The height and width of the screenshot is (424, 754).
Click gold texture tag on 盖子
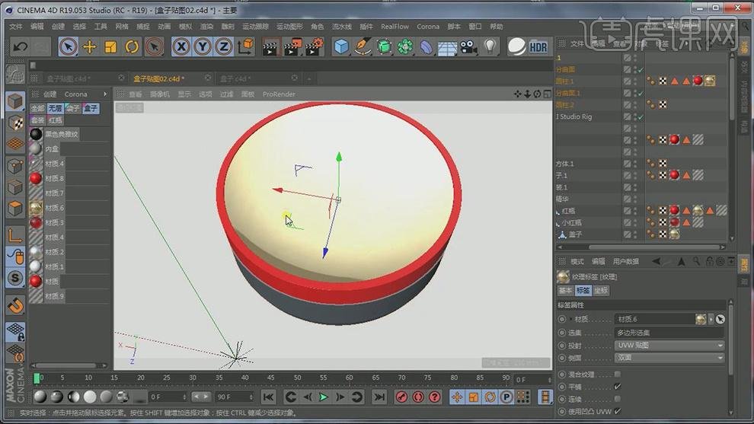point(675,234)
